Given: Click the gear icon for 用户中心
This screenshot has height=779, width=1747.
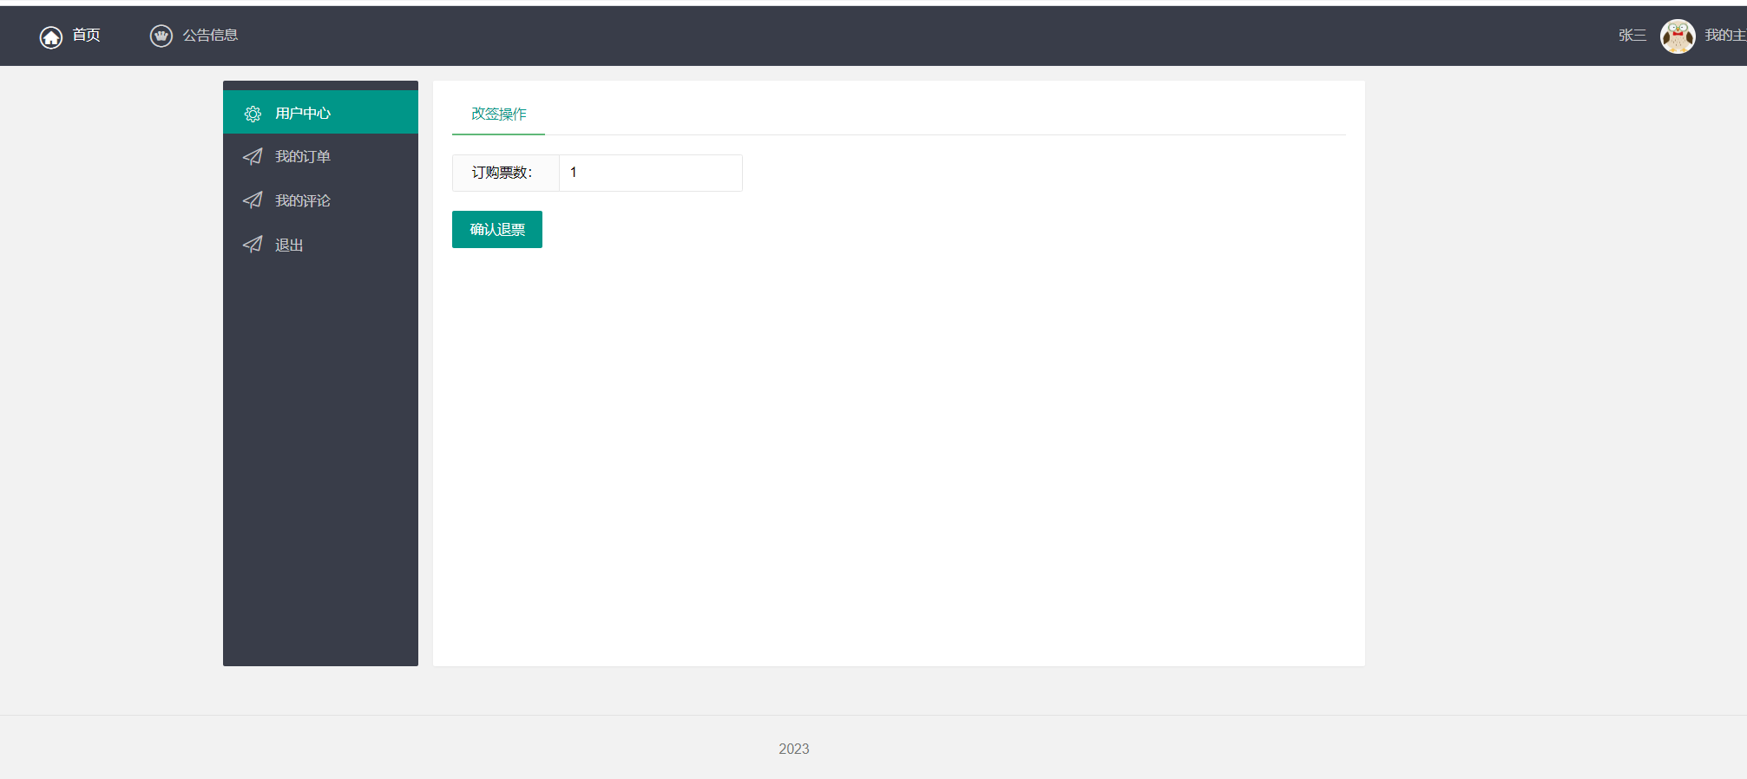Looking at the screenshot, I should (x=253, y=114).
